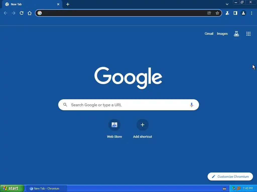
Task: Click the Google icon in address bar
Action: (40, 13)
